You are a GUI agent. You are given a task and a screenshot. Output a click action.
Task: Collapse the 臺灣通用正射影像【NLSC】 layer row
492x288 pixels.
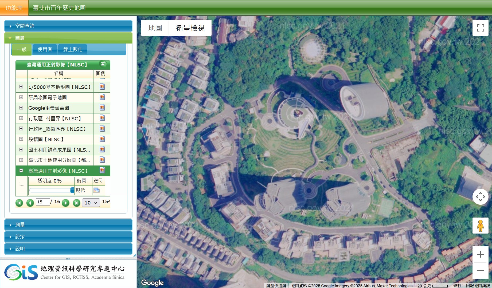pyautogui.click(x=21, y=170)
